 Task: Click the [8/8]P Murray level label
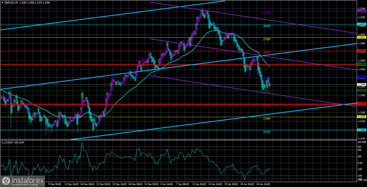(267, 26)
